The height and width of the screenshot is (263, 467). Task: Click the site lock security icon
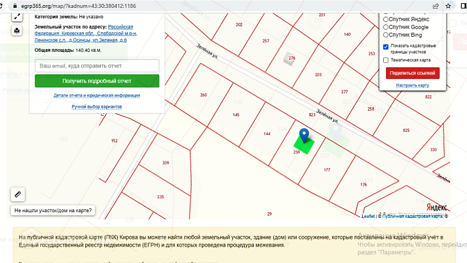(x=15, y=6)
